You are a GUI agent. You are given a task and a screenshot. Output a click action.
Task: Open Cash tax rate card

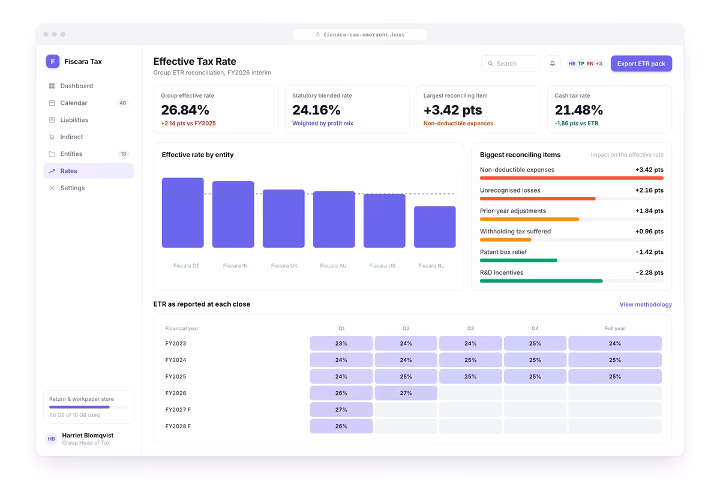point(610,109)
